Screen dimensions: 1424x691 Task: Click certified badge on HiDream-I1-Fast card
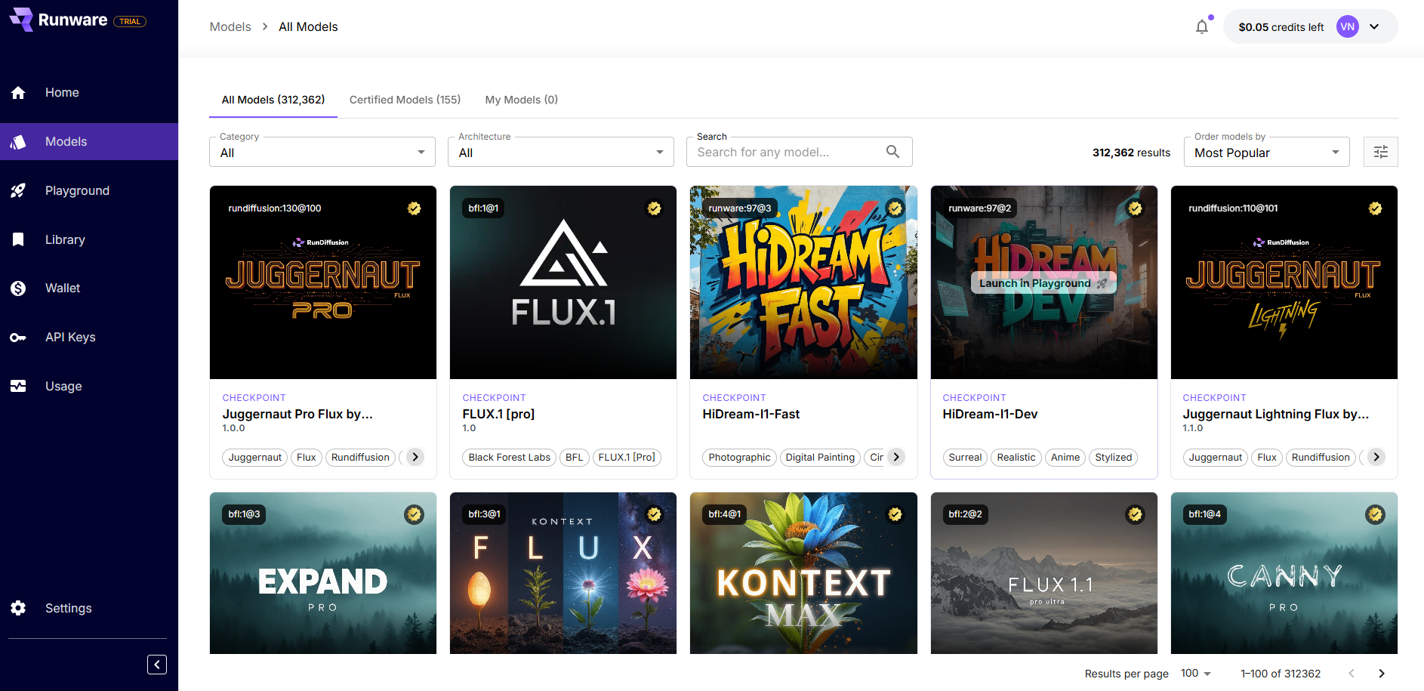pos(895,208)
